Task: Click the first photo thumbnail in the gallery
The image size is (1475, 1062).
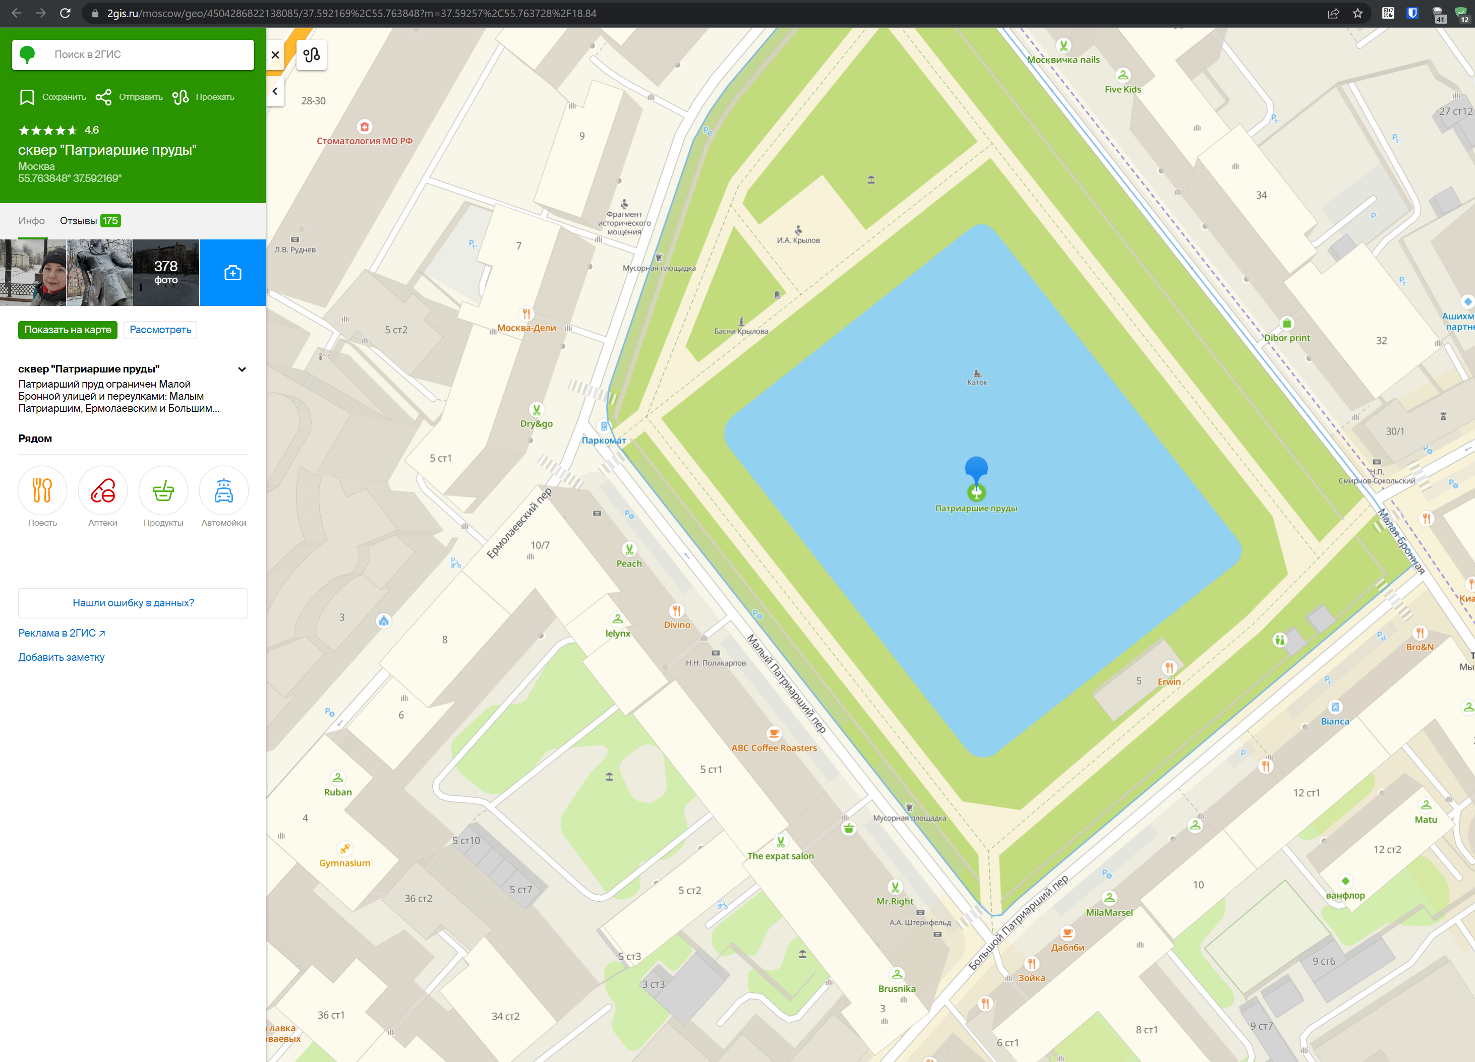Action: pos(34,273)
